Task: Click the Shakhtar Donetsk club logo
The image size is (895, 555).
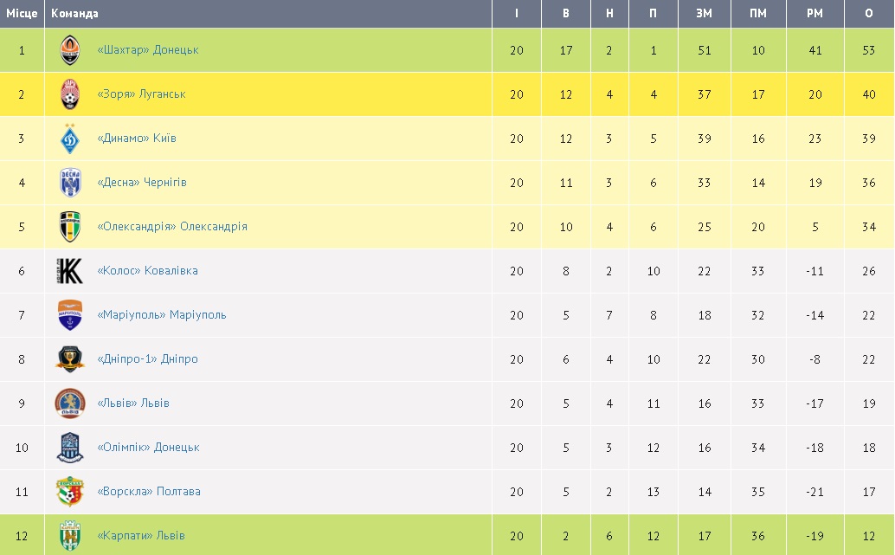Action: [70, 50]
